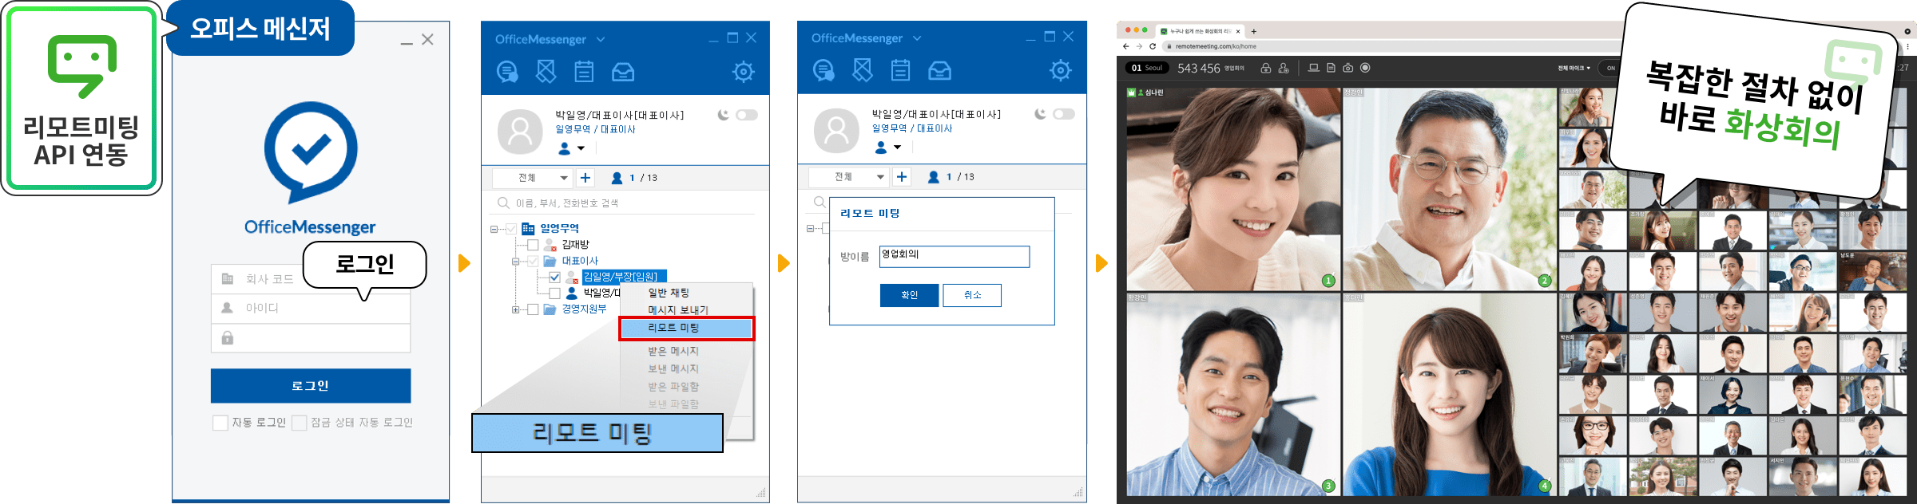The width and height of the screenshot is (1917, 504).
Task: Open the 전체 group combo box in context-menu window
Action: (532, 178)
